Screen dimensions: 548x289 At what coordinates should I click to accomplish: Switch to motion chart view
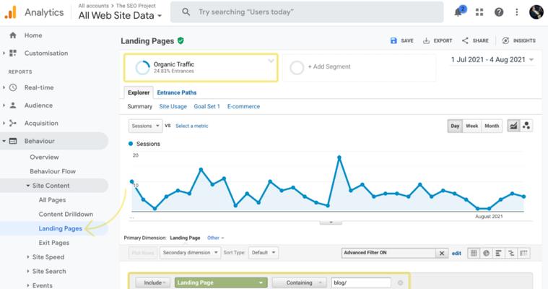pyautogui.click(x=526, y=126)
